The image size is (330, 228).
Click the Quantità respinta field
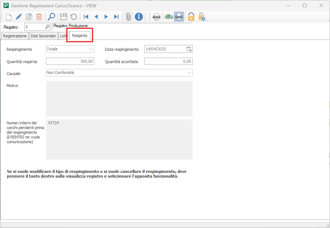[x=70, y=62]
